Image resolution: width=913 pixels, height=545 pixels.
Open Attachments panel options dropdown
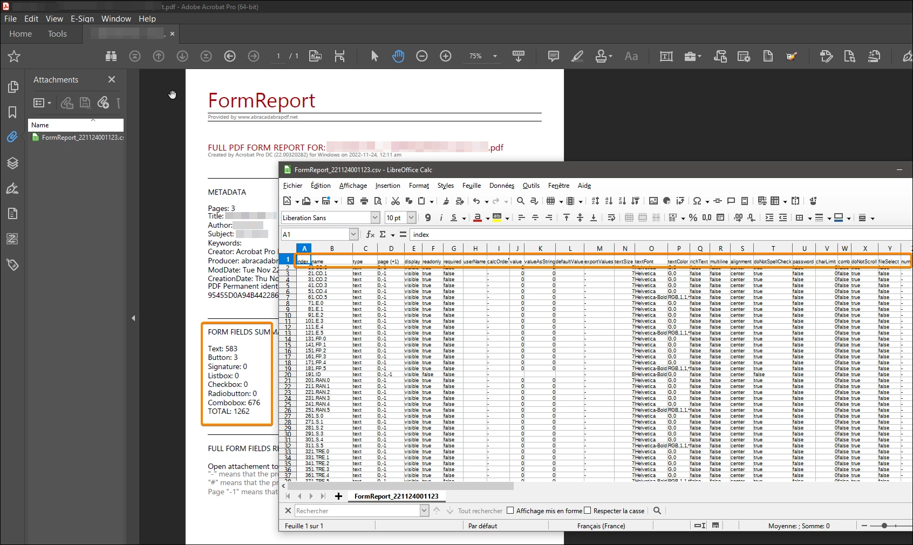point(43,103)
